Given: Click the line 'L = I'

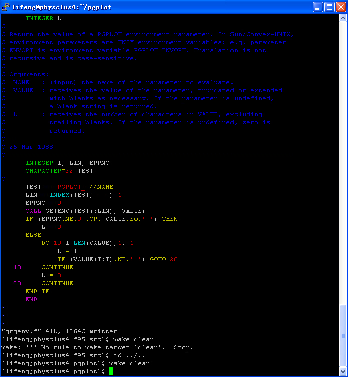Looking at the screenshot, I should pyautogui.click(x=67, y=252).
